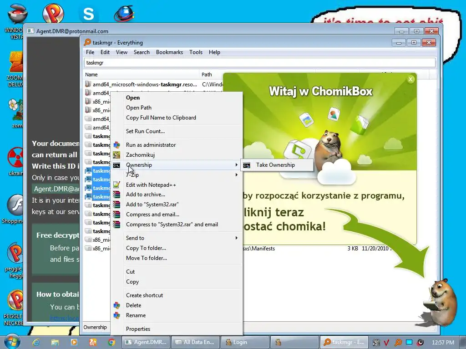Open the Windows Start orb
The height and width of the screenshot is (349, 466).
click(x=12, y=342)
